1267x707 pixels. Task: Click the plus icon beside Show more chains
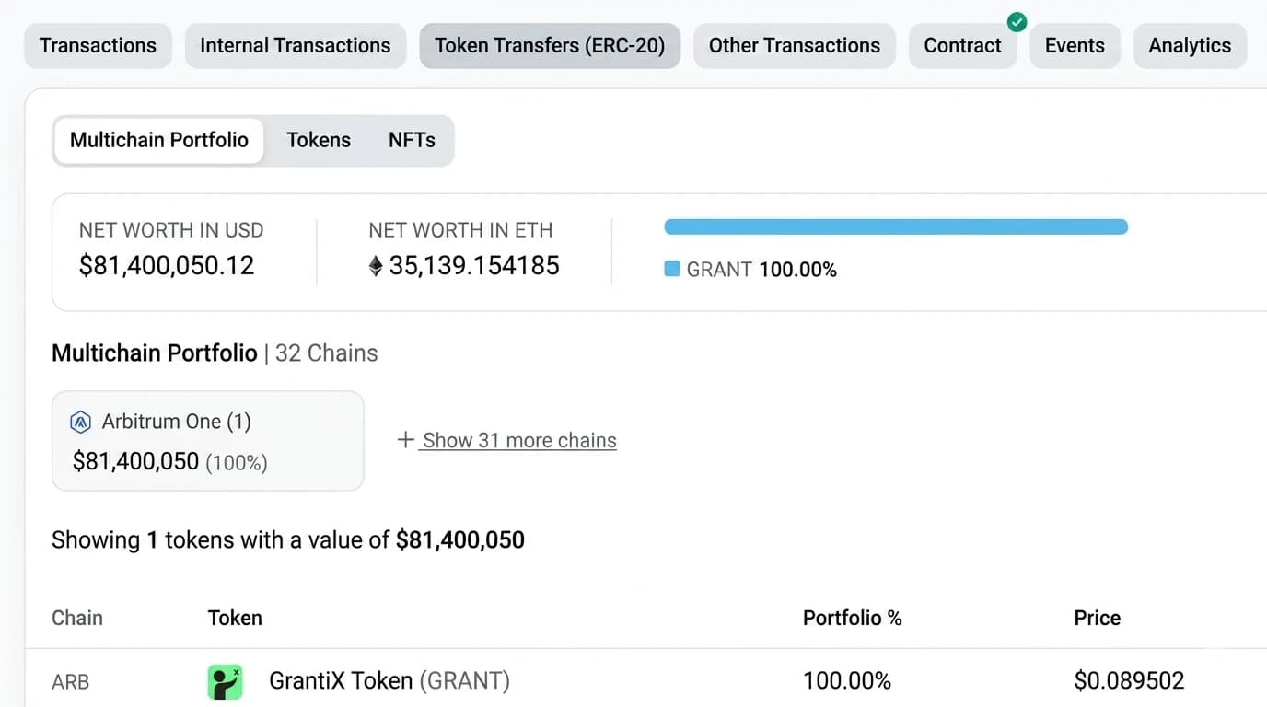click(405, 440)
